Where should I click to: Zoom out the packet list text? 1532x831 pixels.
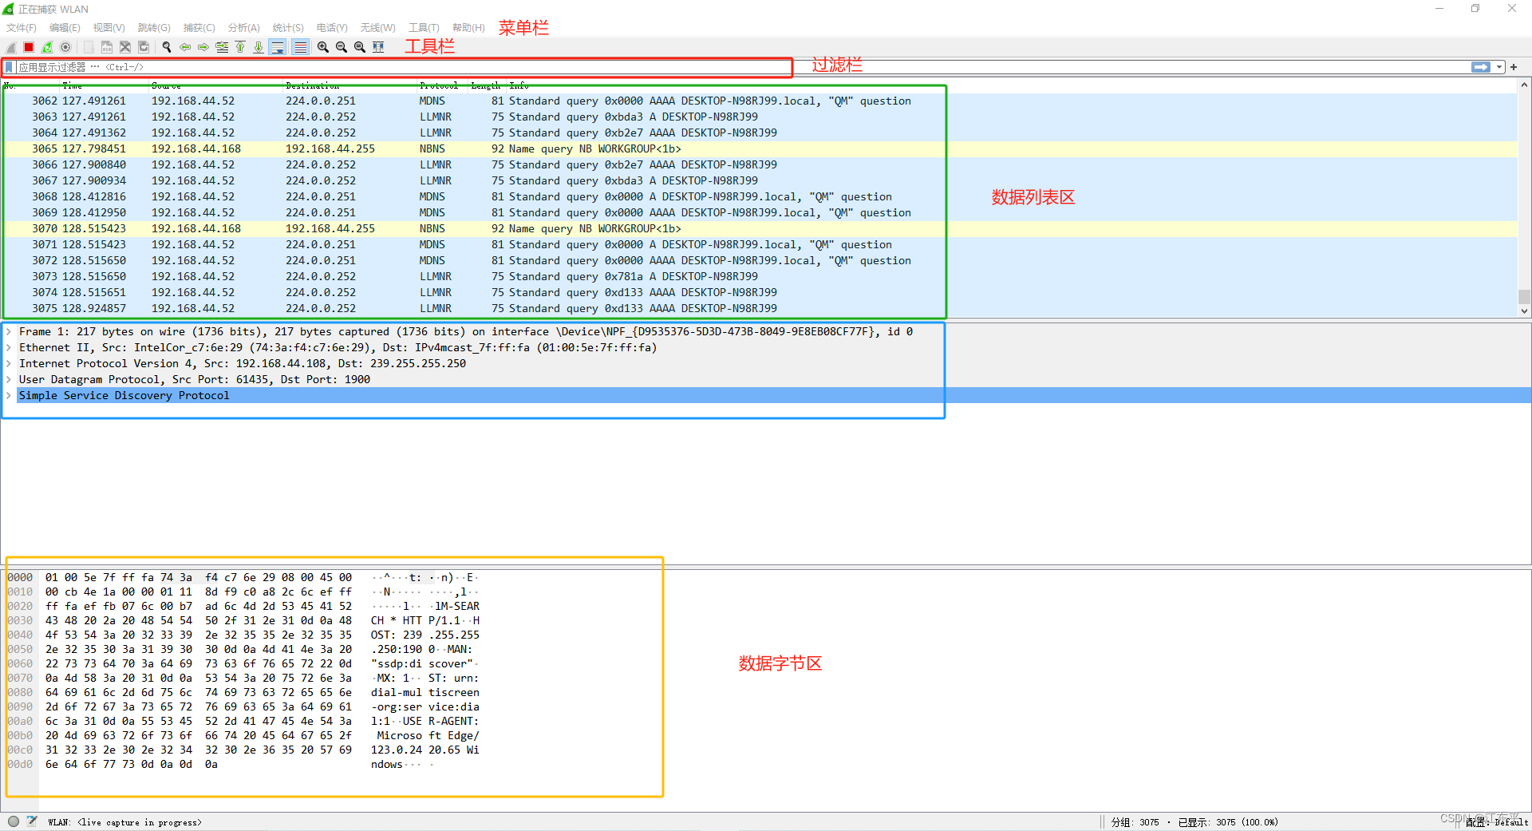coord(341,47)
